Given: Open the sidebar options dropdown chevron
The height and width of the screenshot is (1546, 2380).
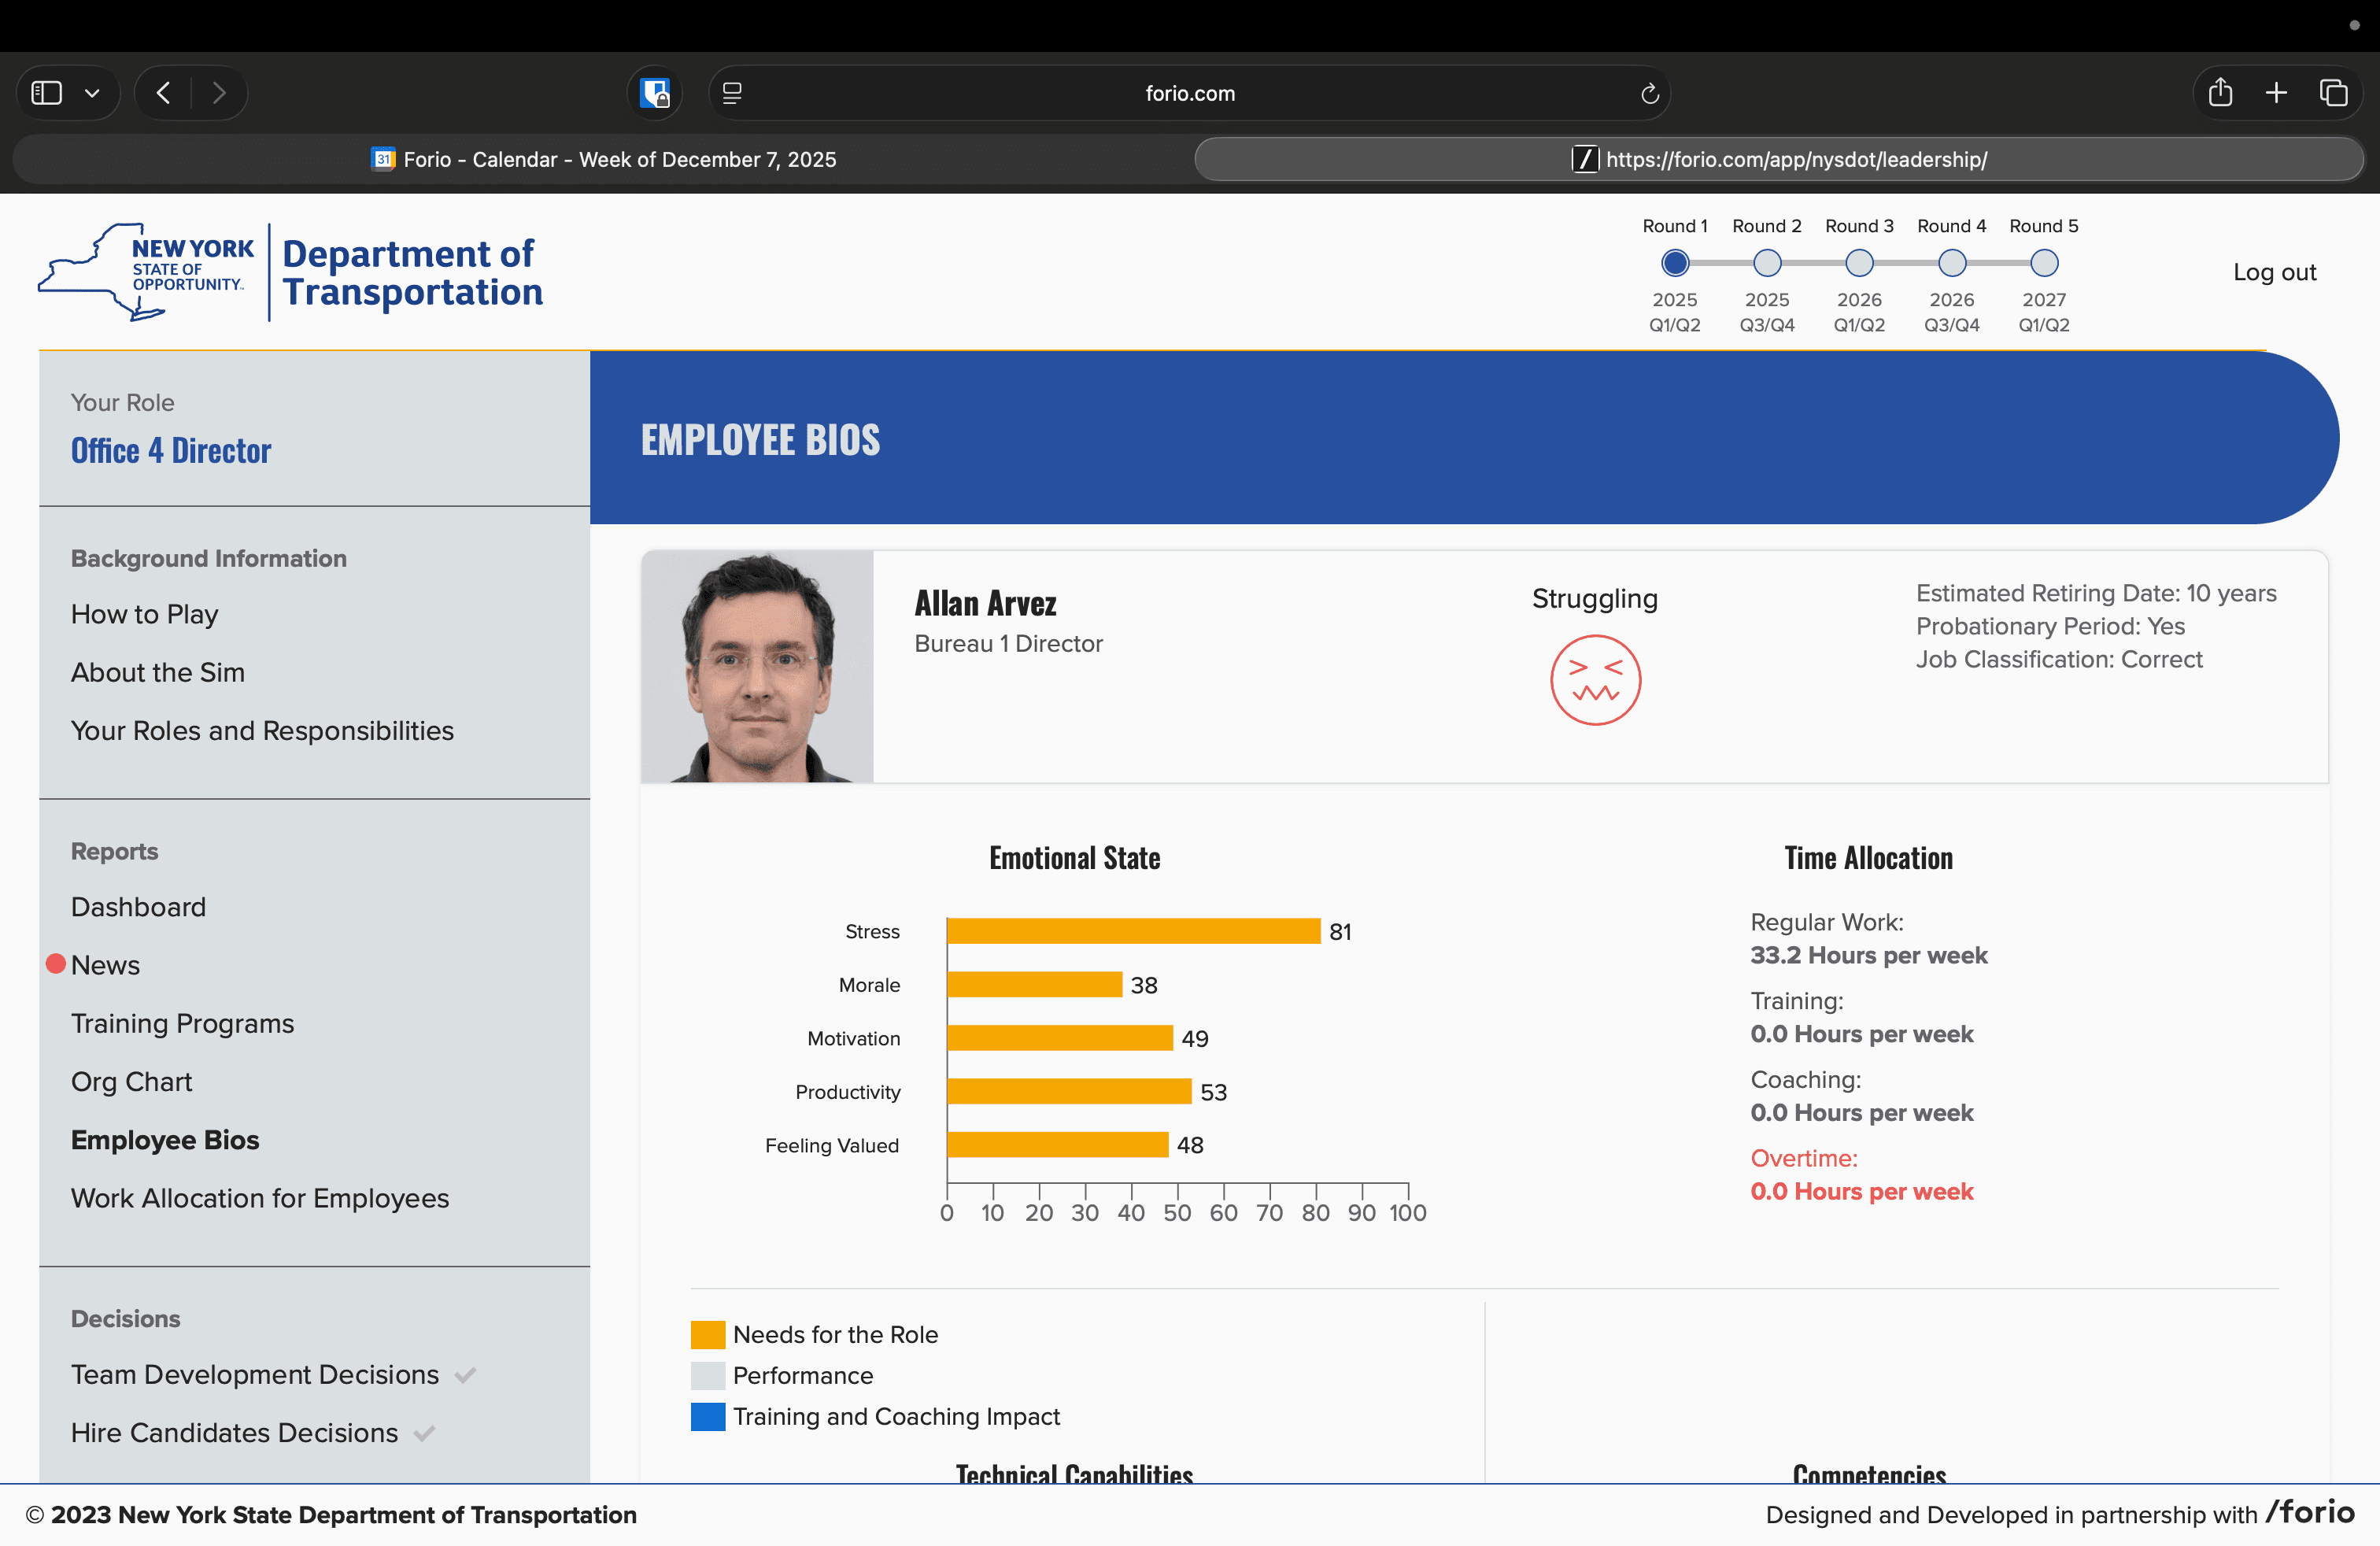Looking at the screenshot, I should coord(92,93).
